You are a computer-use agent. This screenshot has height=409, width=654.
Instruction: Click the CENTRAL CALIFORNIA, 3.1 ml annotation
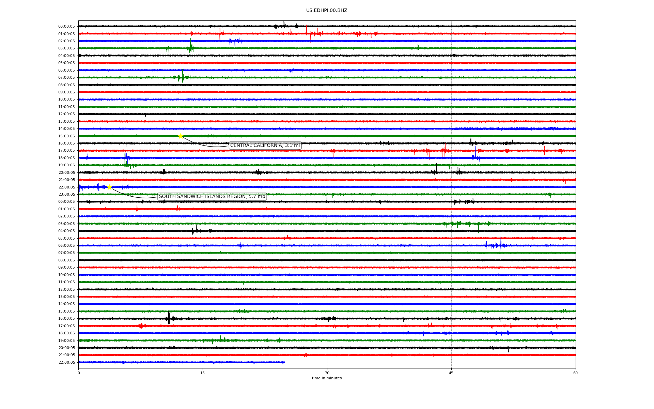click(x=265, y=146)
